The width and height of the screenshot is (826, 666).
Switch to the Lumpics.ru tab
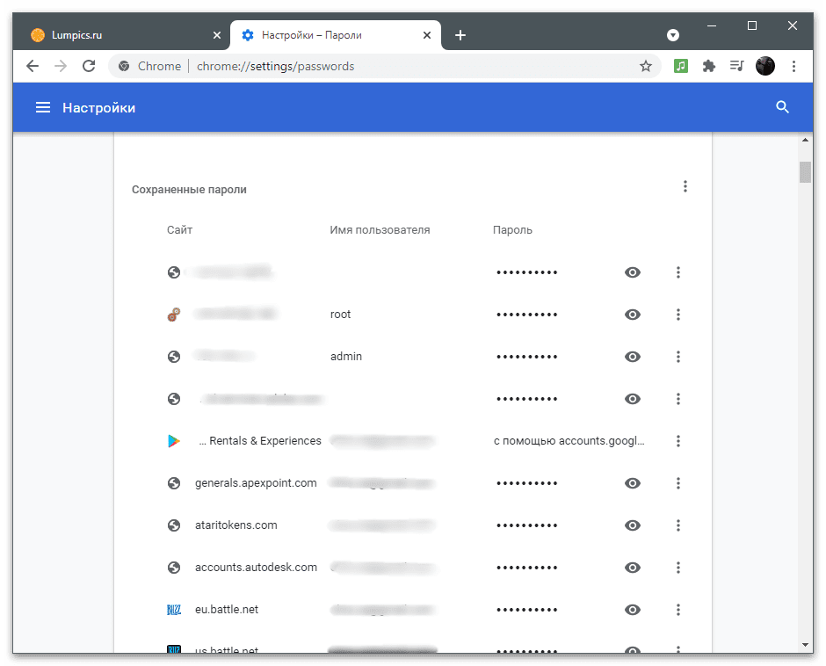coord(121,35)
